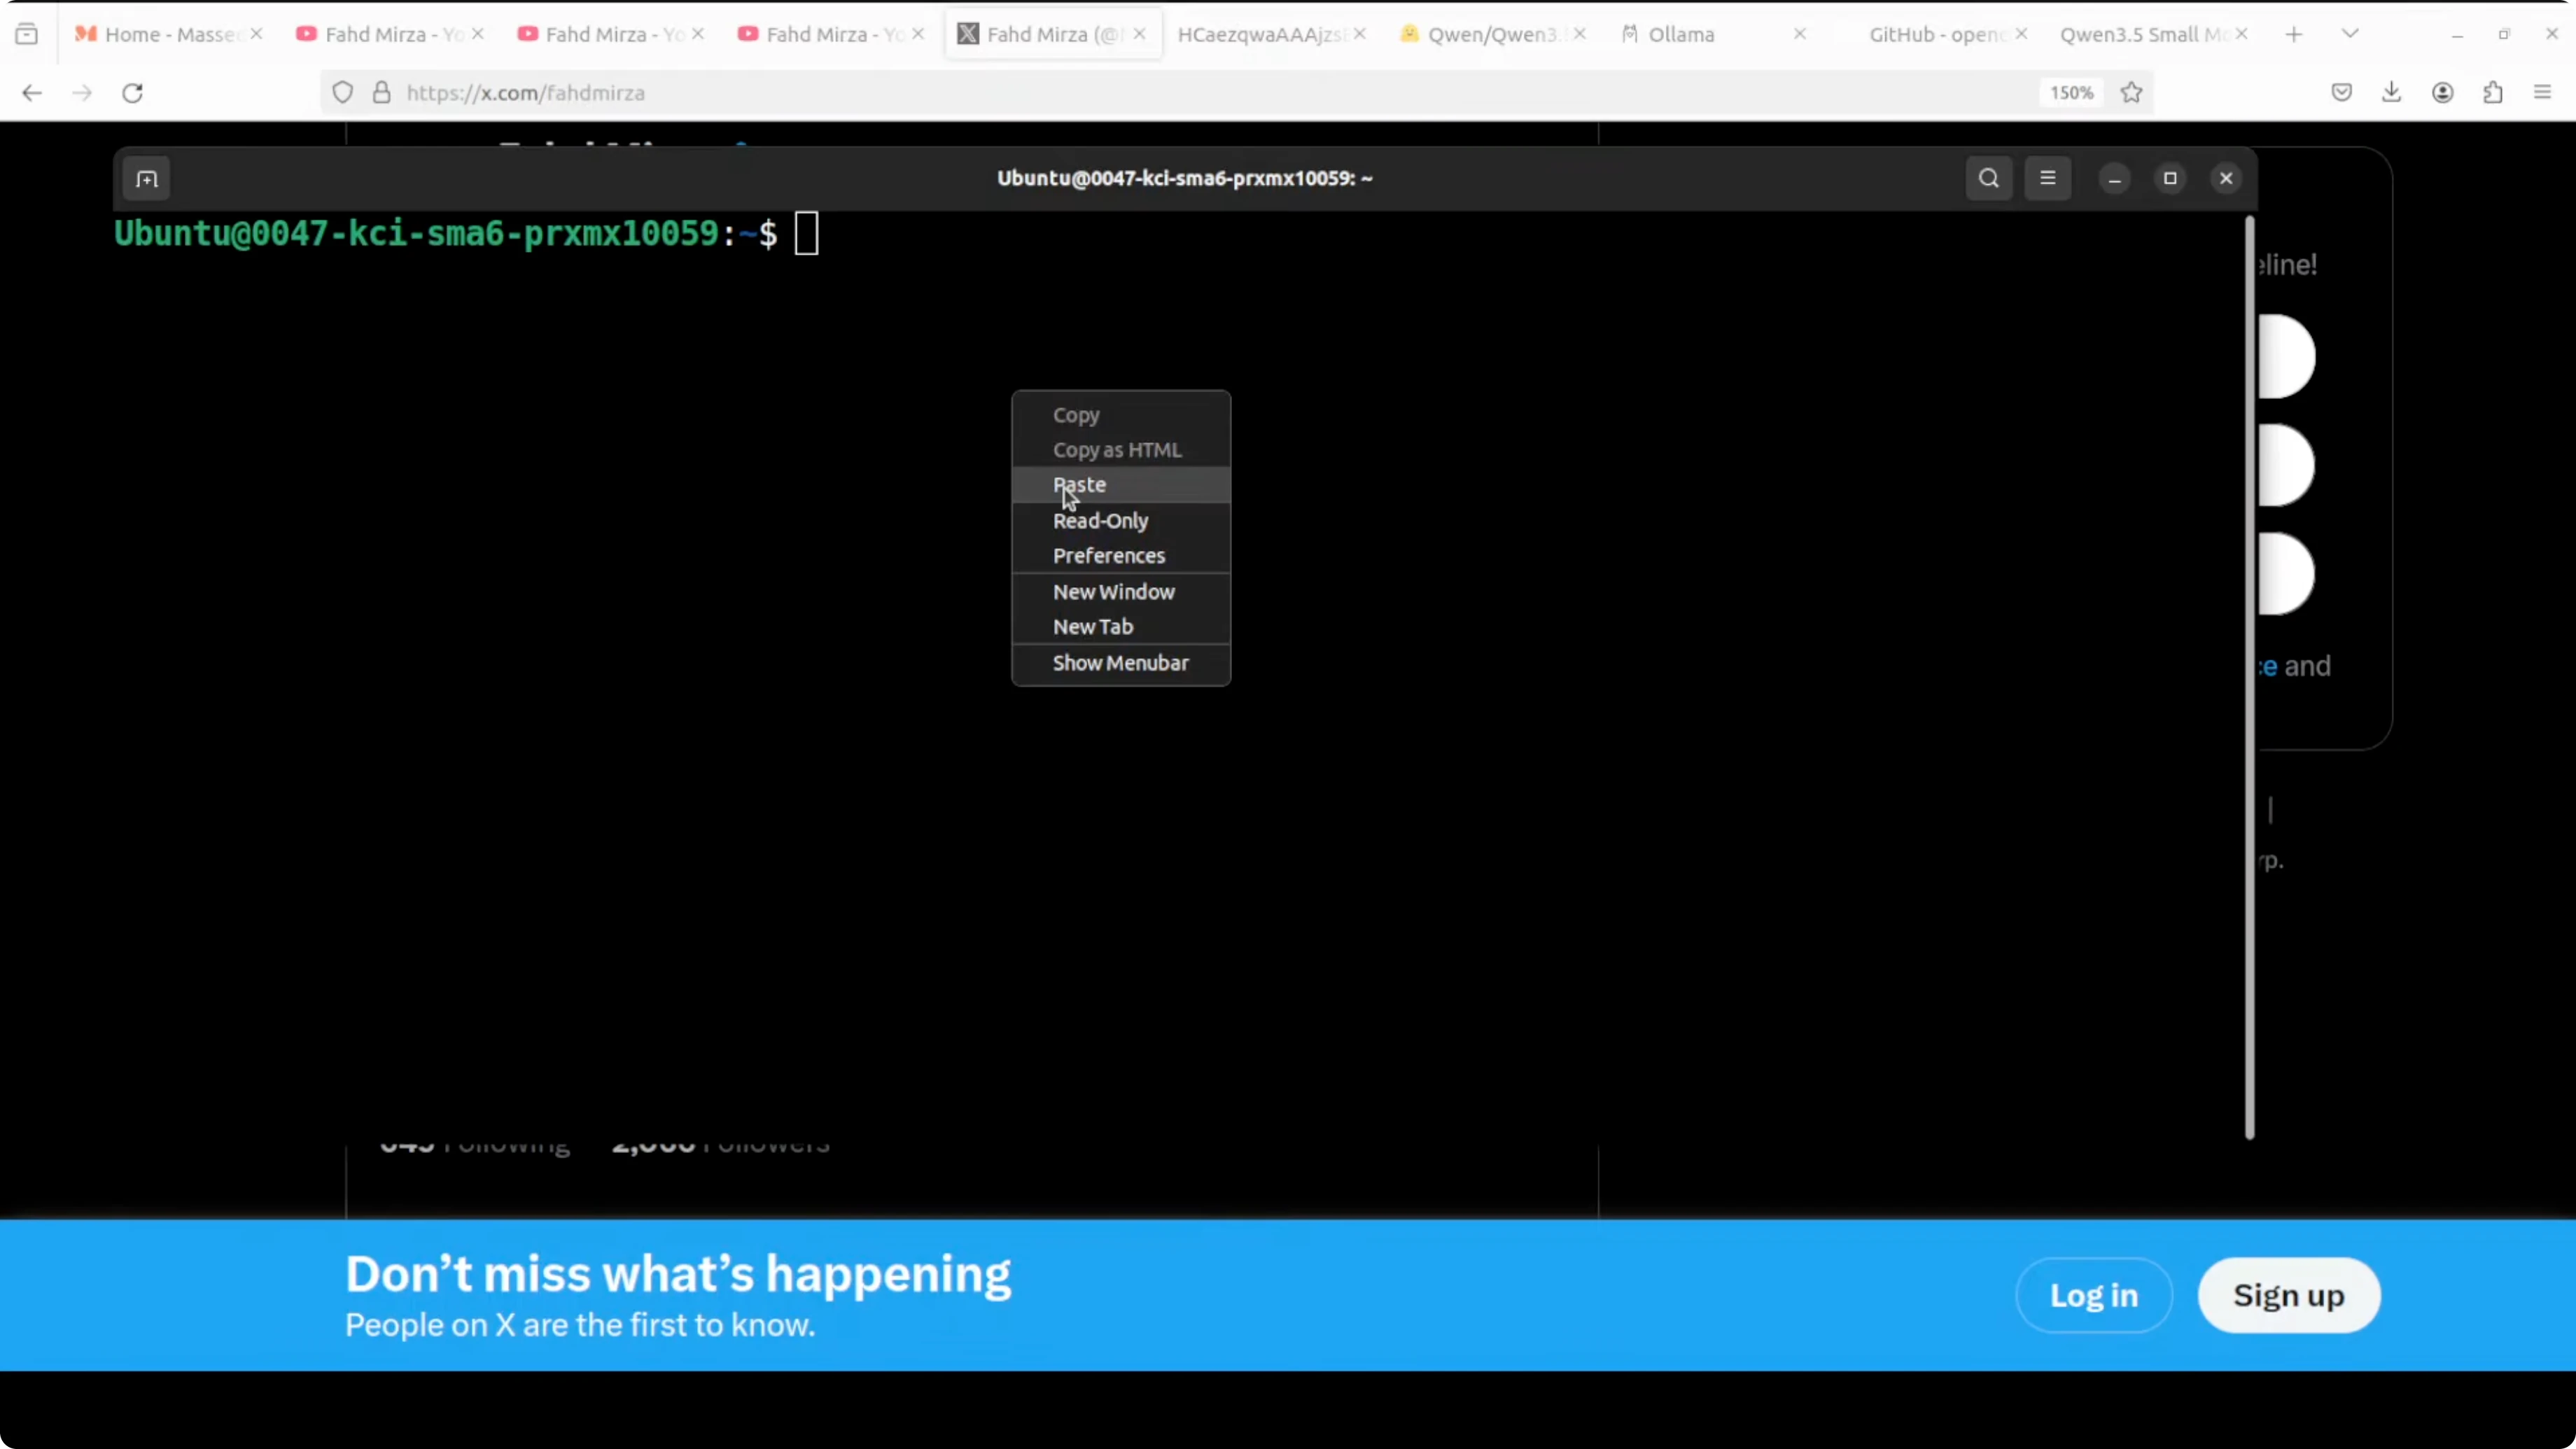This screenshot has width=2576, height=1449.
Task: Click the 150% zoom level control
Action: (2070, 92)
